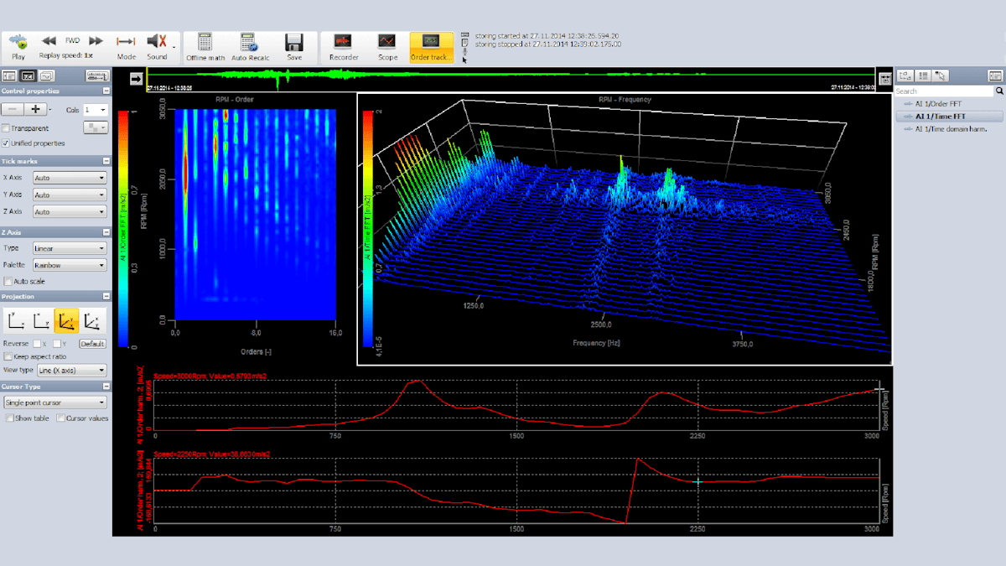This screenshot has height=566, width=1006.
Task: Click the Play button in toolbar
Action: [18, 46]
